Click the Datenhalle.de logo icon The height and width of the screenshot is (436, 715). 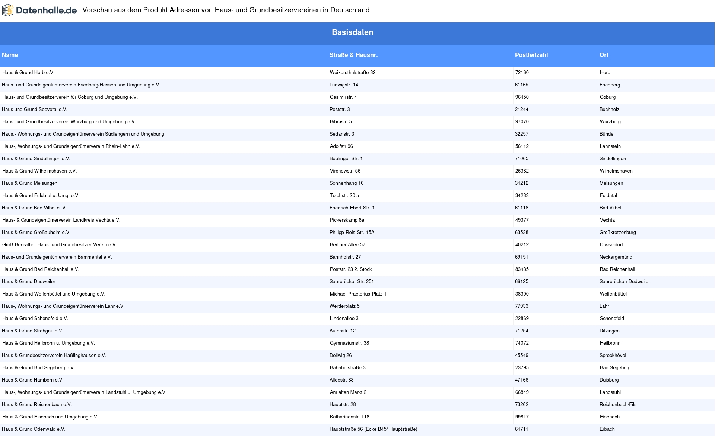[x=8, y=10]
